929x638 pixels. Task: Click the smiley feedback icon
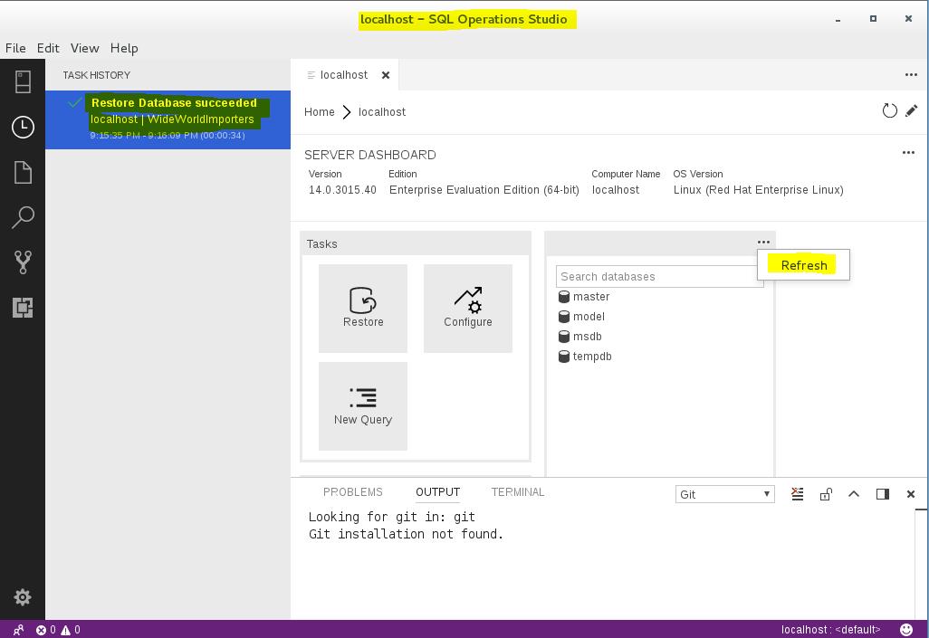(905, 629)
